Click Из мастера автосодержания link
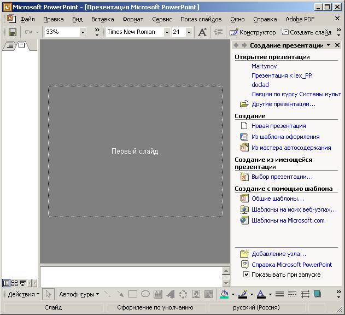 pyautogui.click(x=291, y=148)
